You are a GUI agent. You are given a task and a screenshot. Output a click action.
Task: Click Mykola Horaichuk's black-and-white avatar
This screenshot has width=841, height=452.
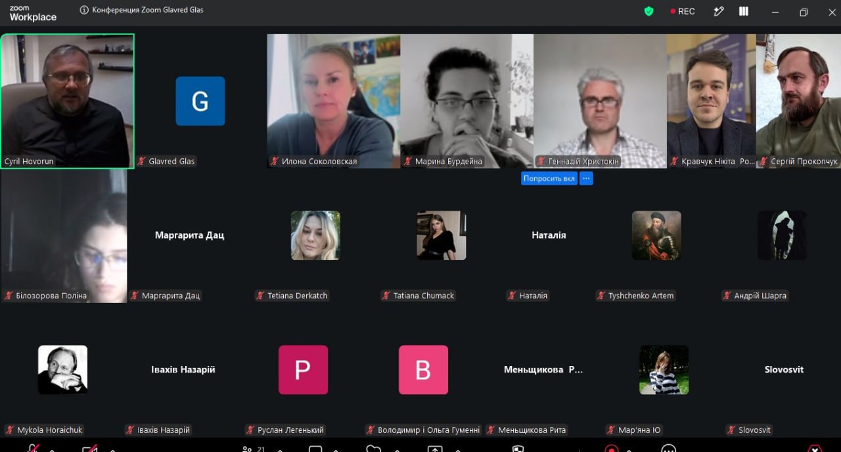click(x=62, y=370)
